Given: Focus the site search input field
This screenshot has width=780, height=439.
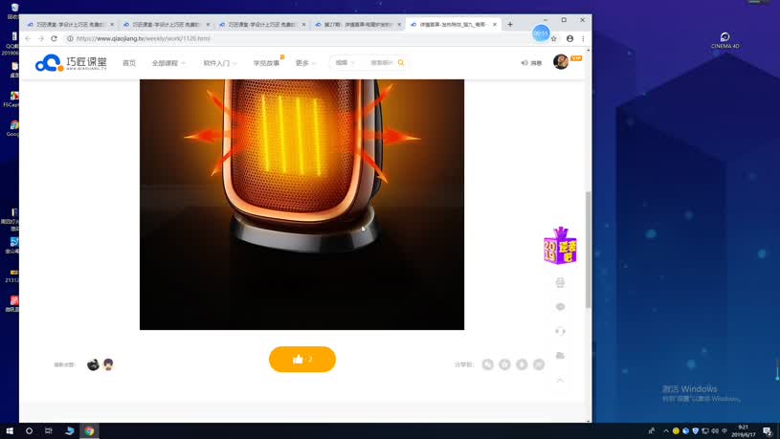Looking at the screenshot, I should coord(381,62).
